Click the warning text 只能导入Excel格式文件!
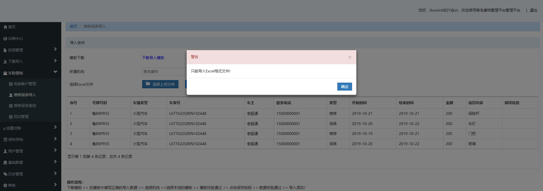This screenshot has width=543, height=191. point(211,71)
